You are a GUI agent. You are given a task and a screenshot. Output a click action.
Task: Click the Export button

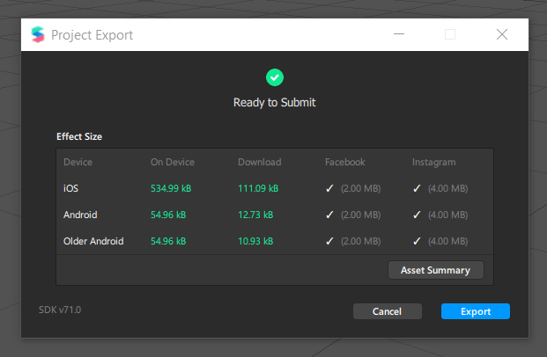point(475,311)
